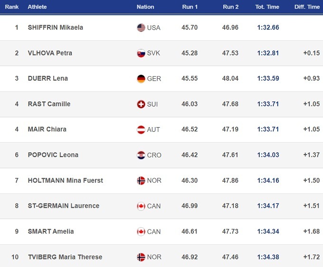
Task: Open athlete SHIFFRIN Mikaela's name
Action: pyautogui.click(x=55, y=28)
